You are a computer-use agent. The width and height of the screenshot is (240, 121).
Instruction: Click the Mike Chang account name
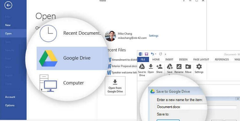click(125, 33)
